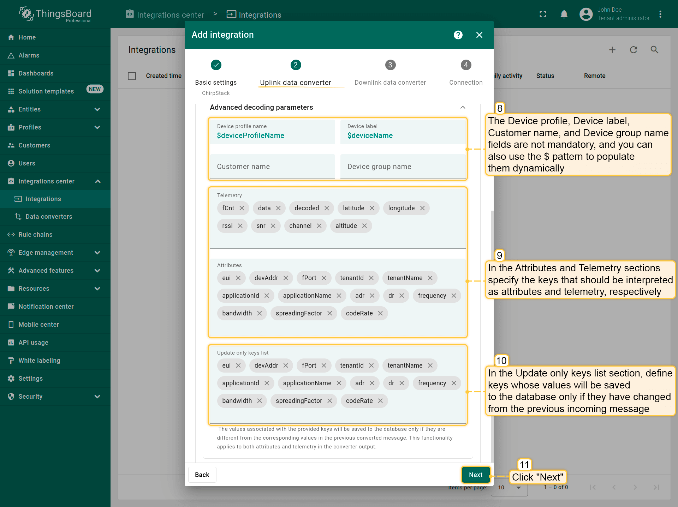The width and height of the screenshot is (678, 507).
Task: Refresh the integrations table
Action: [634, 50]
